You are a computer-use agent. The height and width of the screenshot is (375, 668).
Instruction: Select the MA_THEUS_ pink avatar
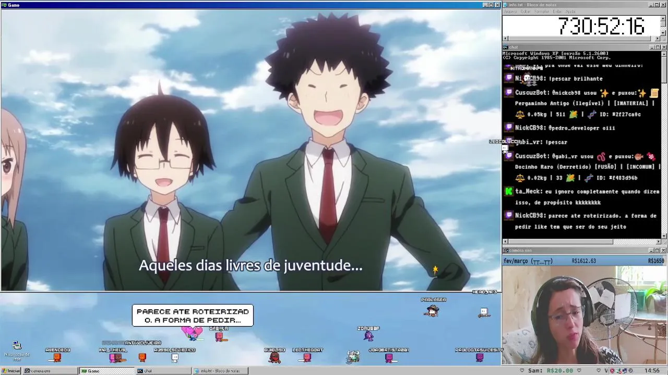tap(113, 357)
